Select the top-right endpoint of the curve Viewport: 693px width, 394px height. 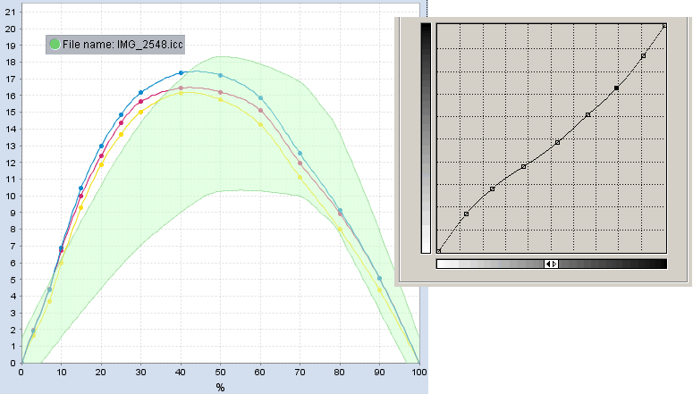(664, 25)
